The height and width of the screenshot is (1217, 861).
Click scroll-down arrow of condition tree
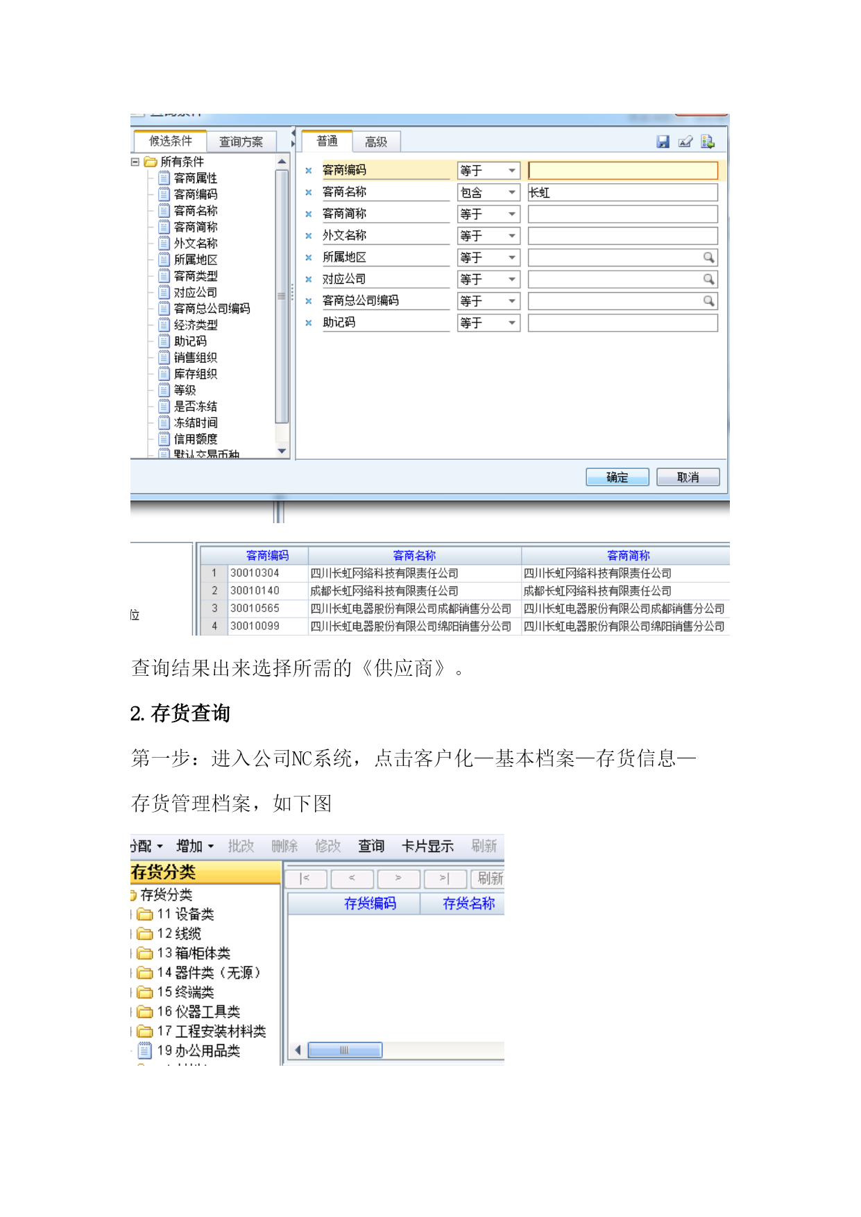[282, 451]
